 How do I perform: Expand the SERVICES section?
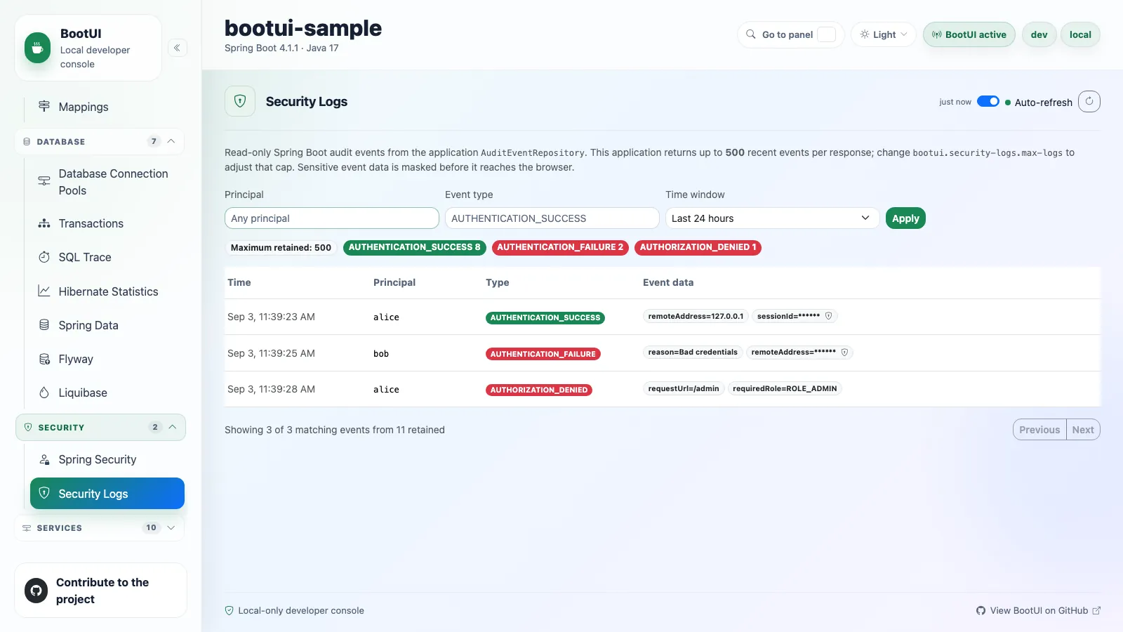(99, 527)
